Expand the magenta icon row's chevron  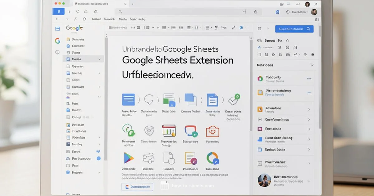[309, 129]
